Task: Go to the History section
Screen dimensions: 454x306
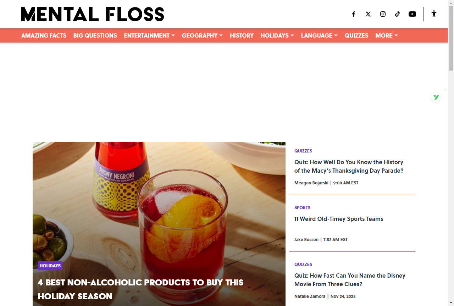Action: 242,35
